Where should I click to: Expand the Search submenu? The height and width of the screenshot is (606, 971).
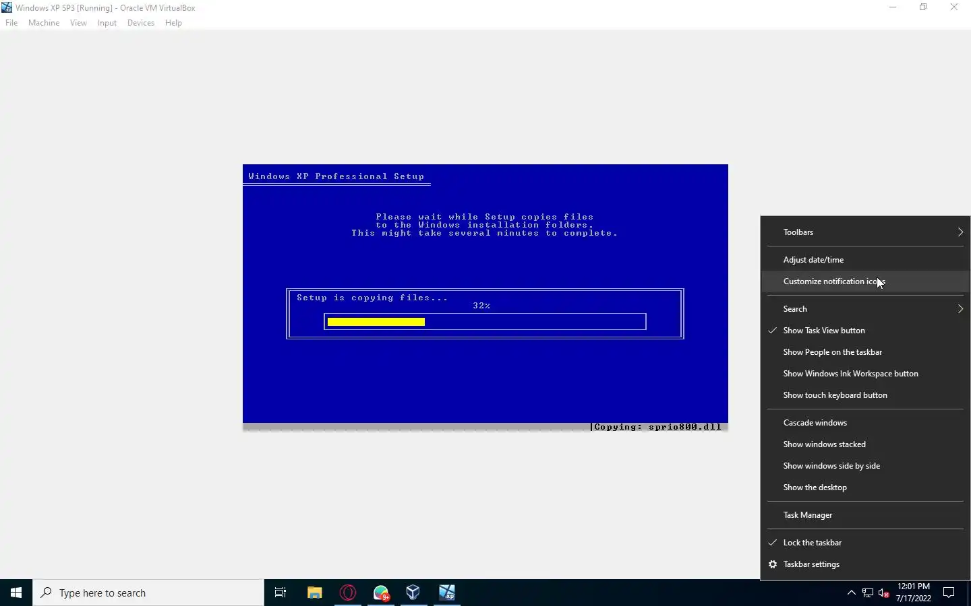pyautogui.click(x=865, y=309)
